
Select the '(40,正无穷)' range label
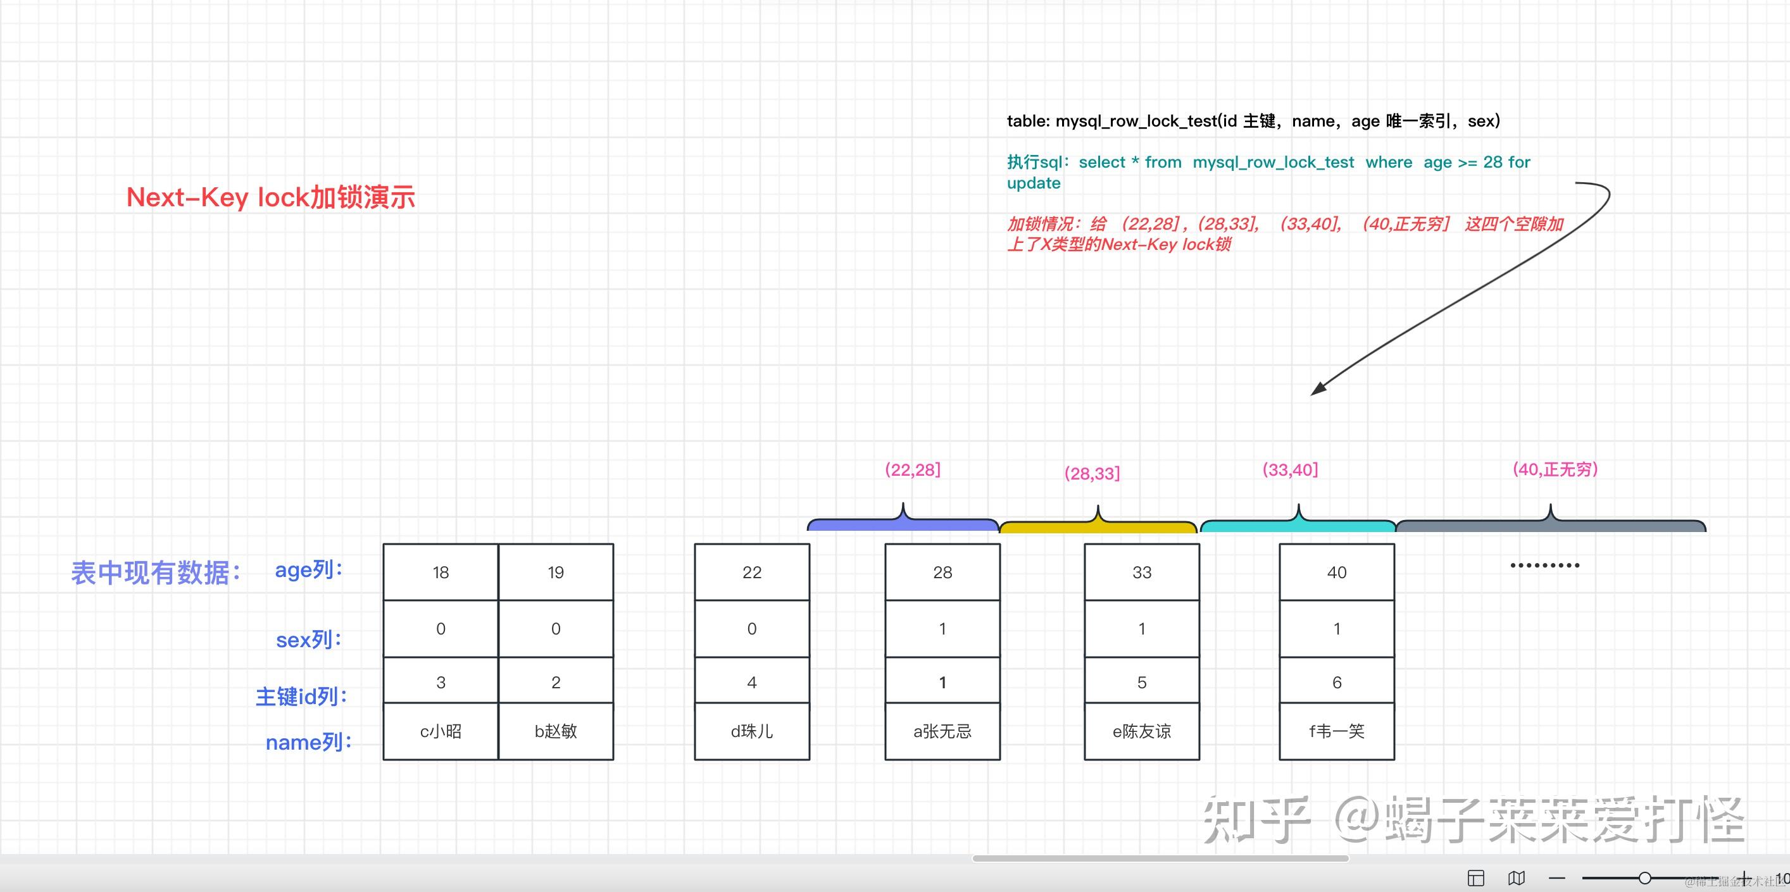click(x=1555, y=469)
